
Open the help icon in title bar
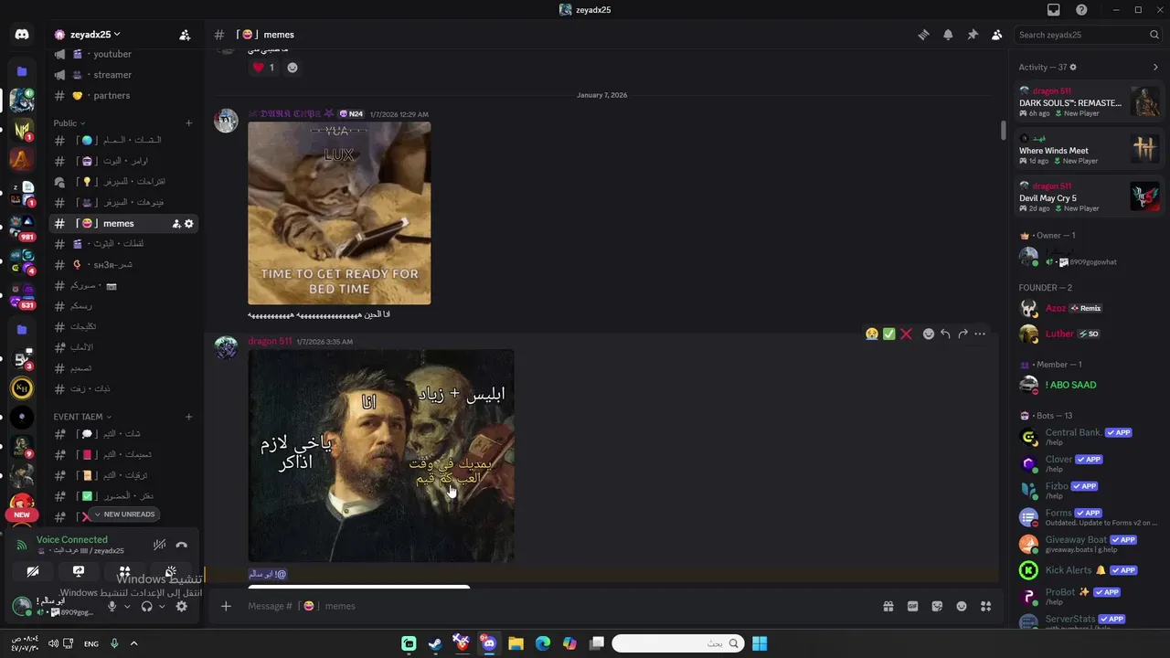1082,10
